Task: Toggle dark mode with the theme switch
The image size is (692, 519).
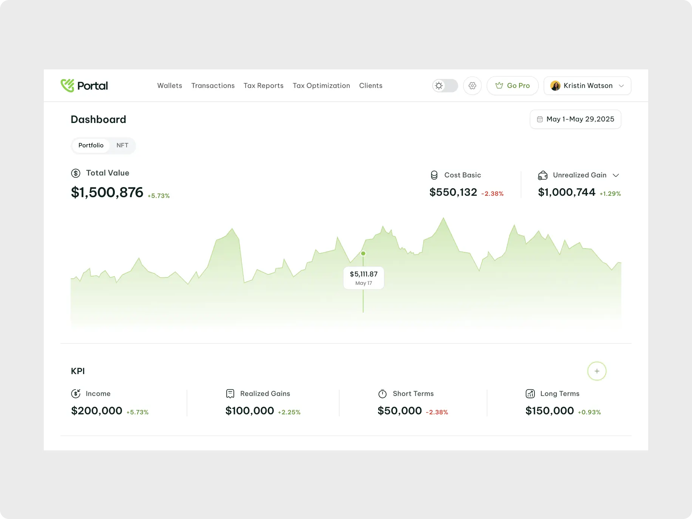Action: point(445,86)
